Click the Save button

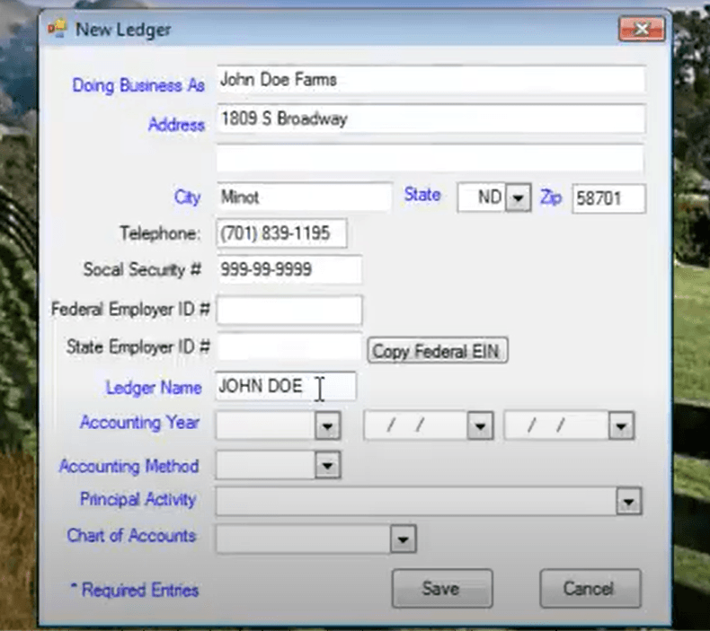[x=442, y=589]
